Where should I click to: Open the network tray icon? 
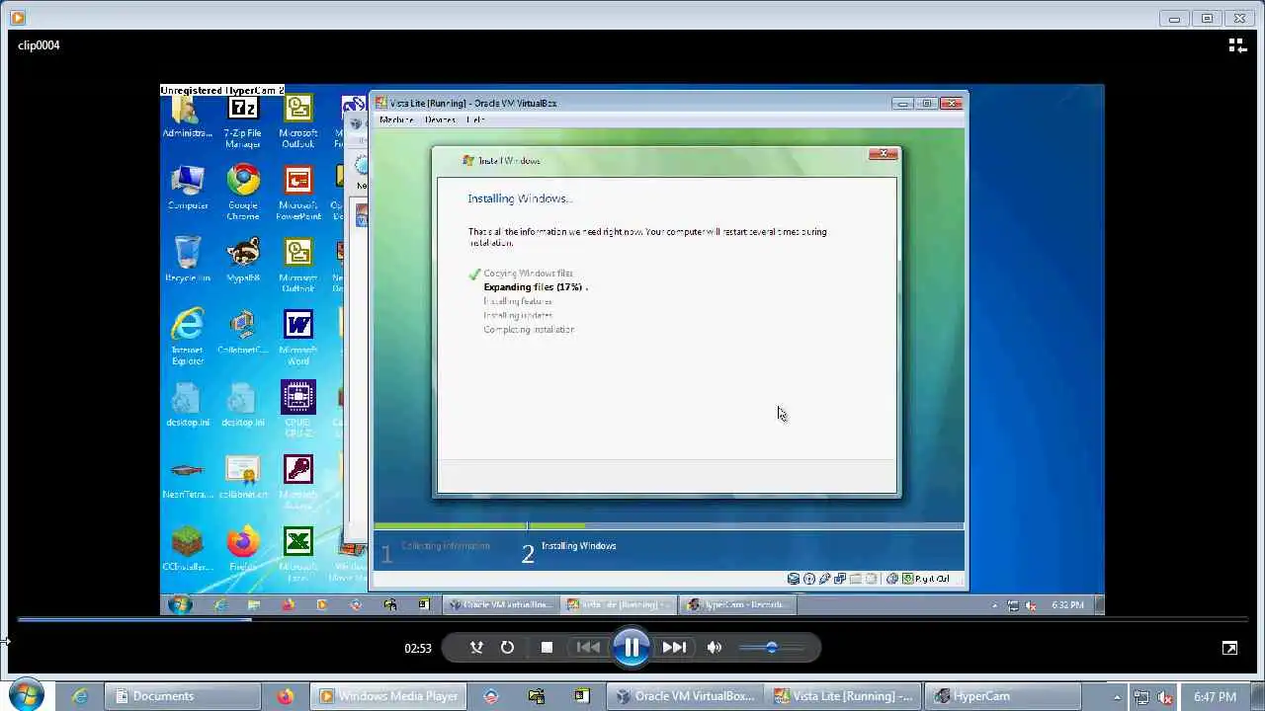(x=1142, y=697)
